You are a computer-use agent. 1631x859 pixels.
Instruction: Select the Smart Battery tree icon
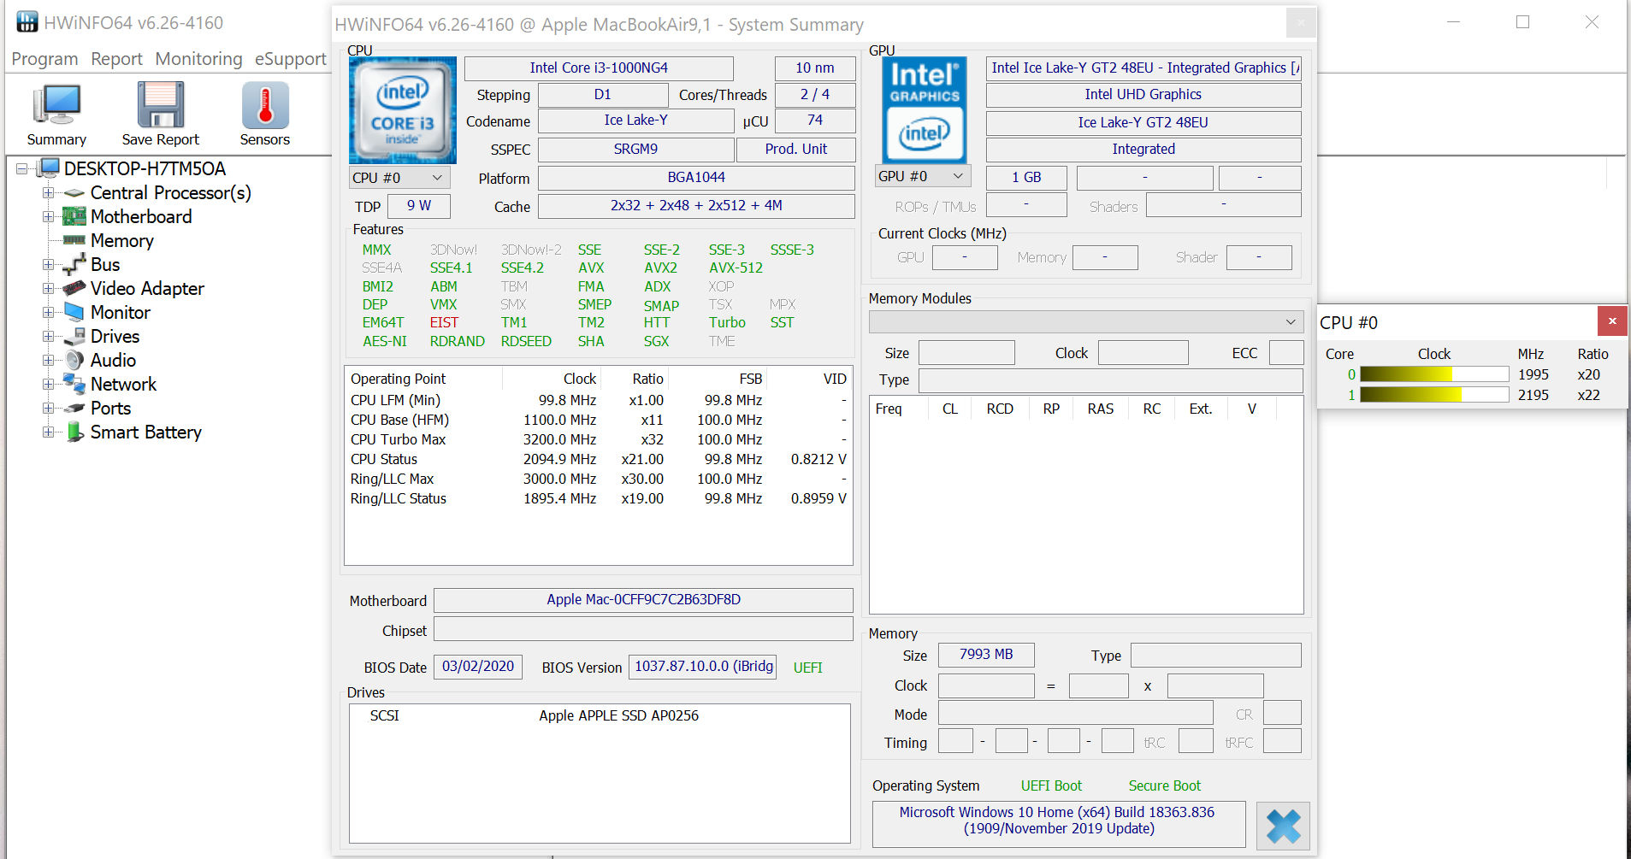click(x=74, y=432)
